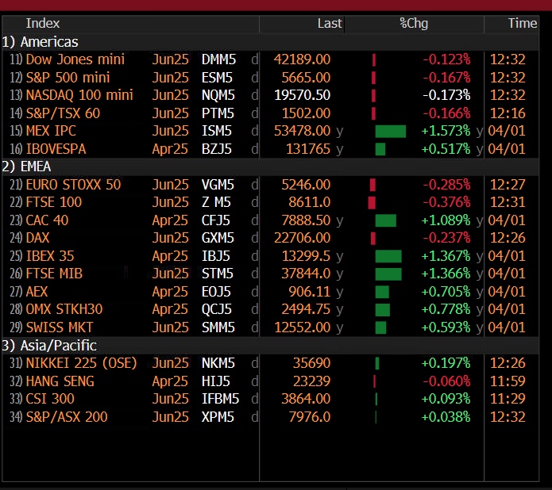Click ticker PTM5
Screen dimensions: 552x490
coord(218,113)
